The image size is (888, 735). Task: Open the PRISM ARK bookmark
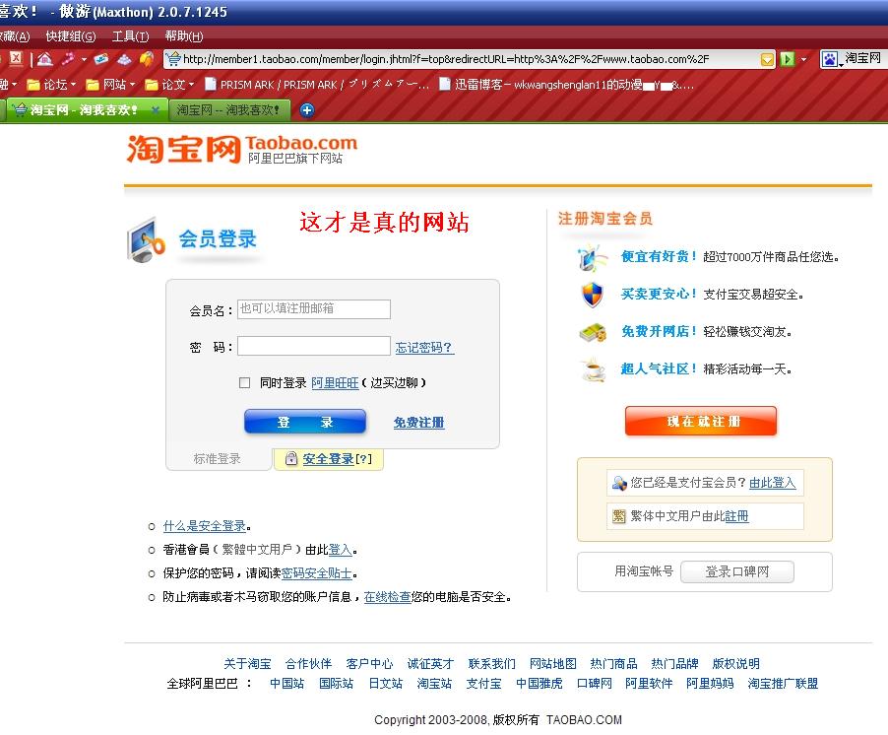(x=317, y=85)
